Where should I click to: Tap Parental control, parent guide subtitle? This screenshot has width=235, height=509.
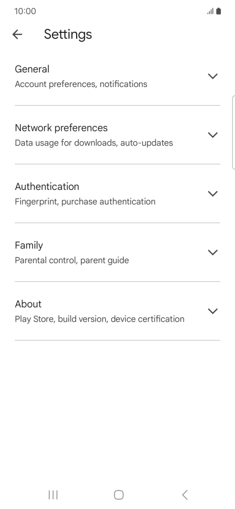click(x=72, y=261)
